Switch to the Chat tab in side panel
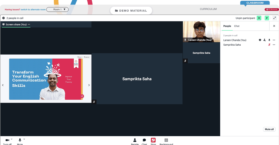Screen dimensions: 279x145 [x=237, y=26]
